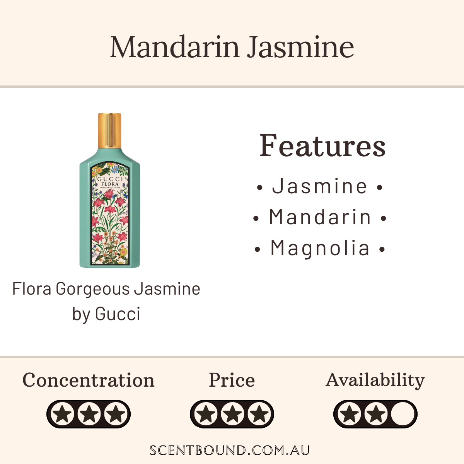Click the middle star in the Concentration rating
Viewport: 464px width, 464px height.
point(89,414)
